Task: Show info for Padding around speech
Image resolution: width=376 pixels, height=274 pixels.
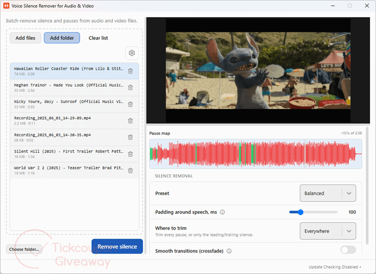Action: pyautogui.click(x=222, y=212)
